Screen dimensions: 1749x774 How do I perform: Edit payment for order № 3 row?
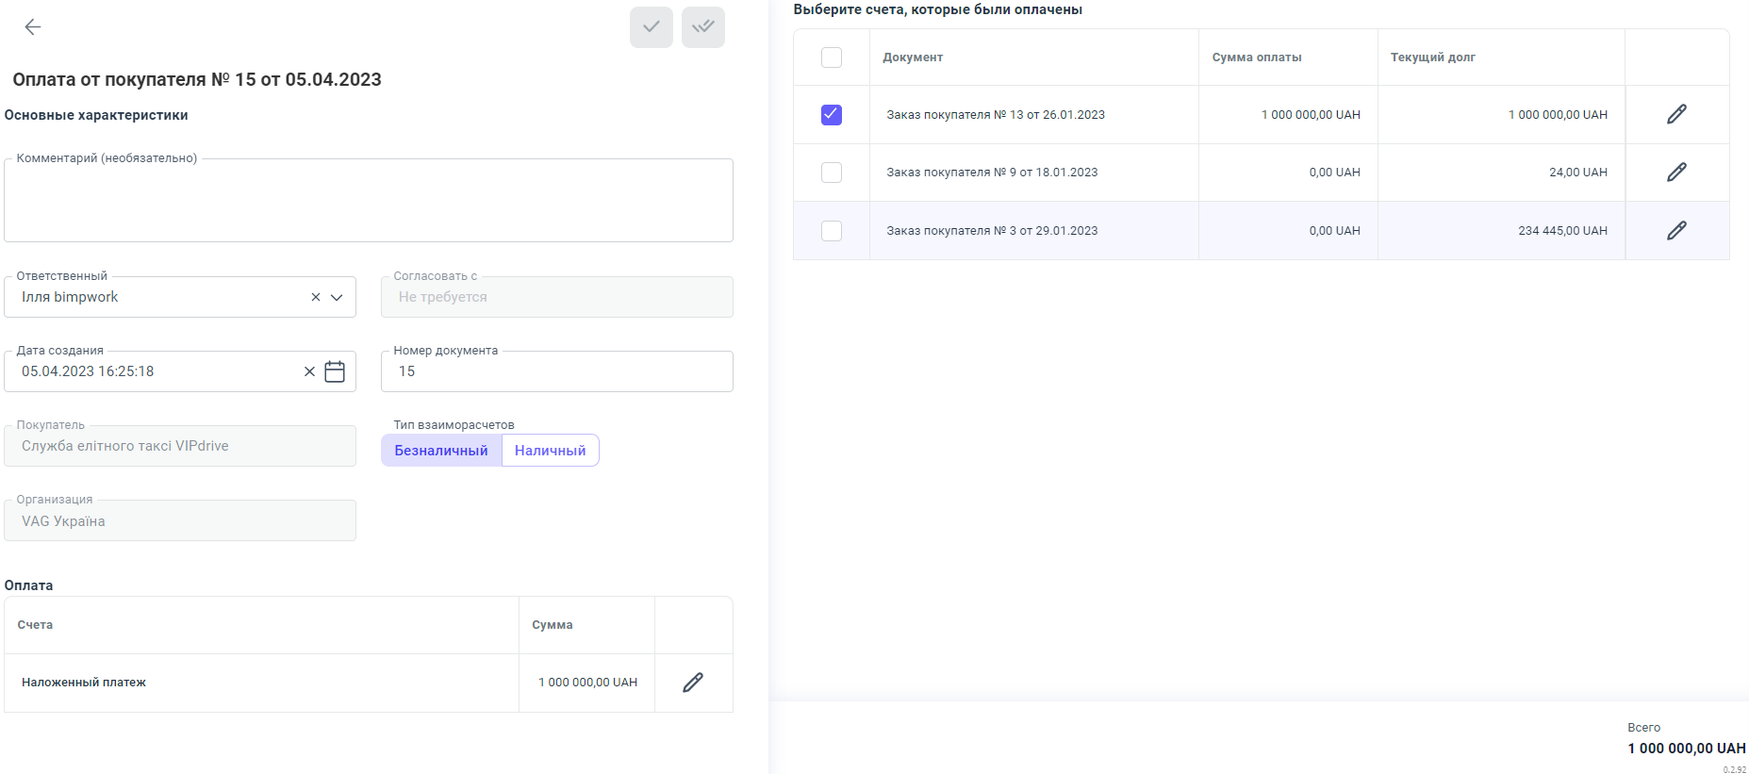coord(1676,231)
